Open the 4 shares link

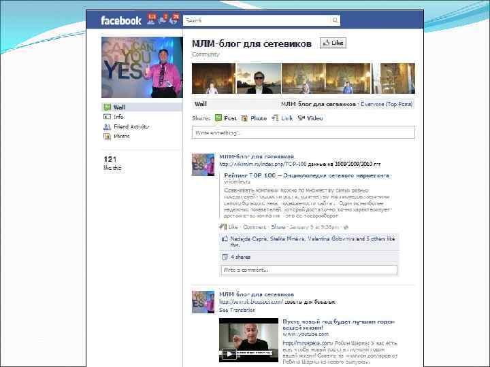(240, 257)
